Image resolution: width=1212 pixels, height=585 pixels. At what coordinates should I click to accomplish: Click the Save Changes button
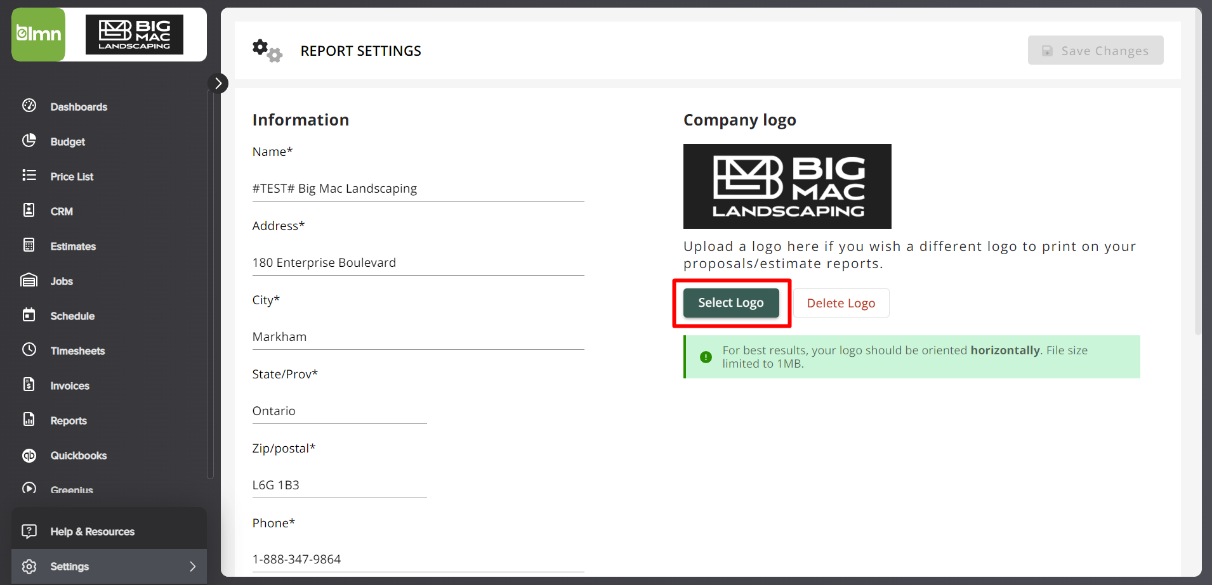(x=1095, y=50)
